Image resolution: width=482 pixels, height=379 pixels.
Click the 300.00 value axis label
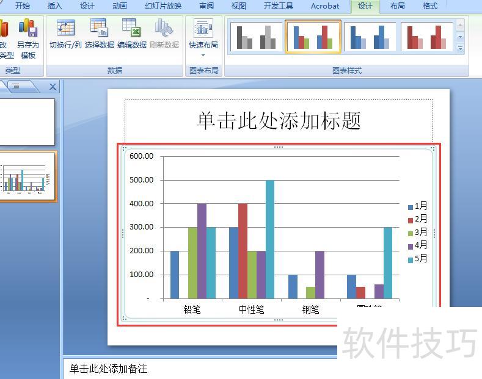pyautogui.click(x=141, y=227)
